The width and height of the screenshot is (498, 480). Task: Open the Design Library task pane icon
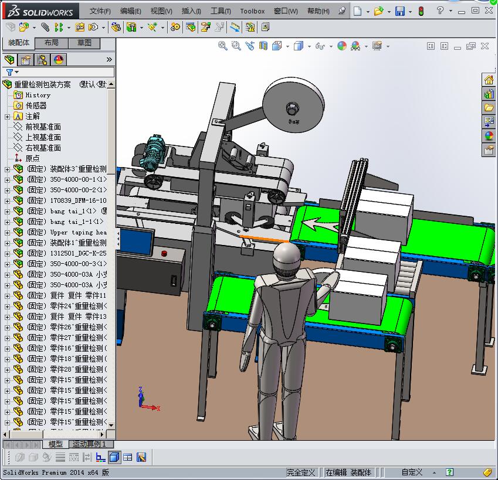tap(489, 94)
